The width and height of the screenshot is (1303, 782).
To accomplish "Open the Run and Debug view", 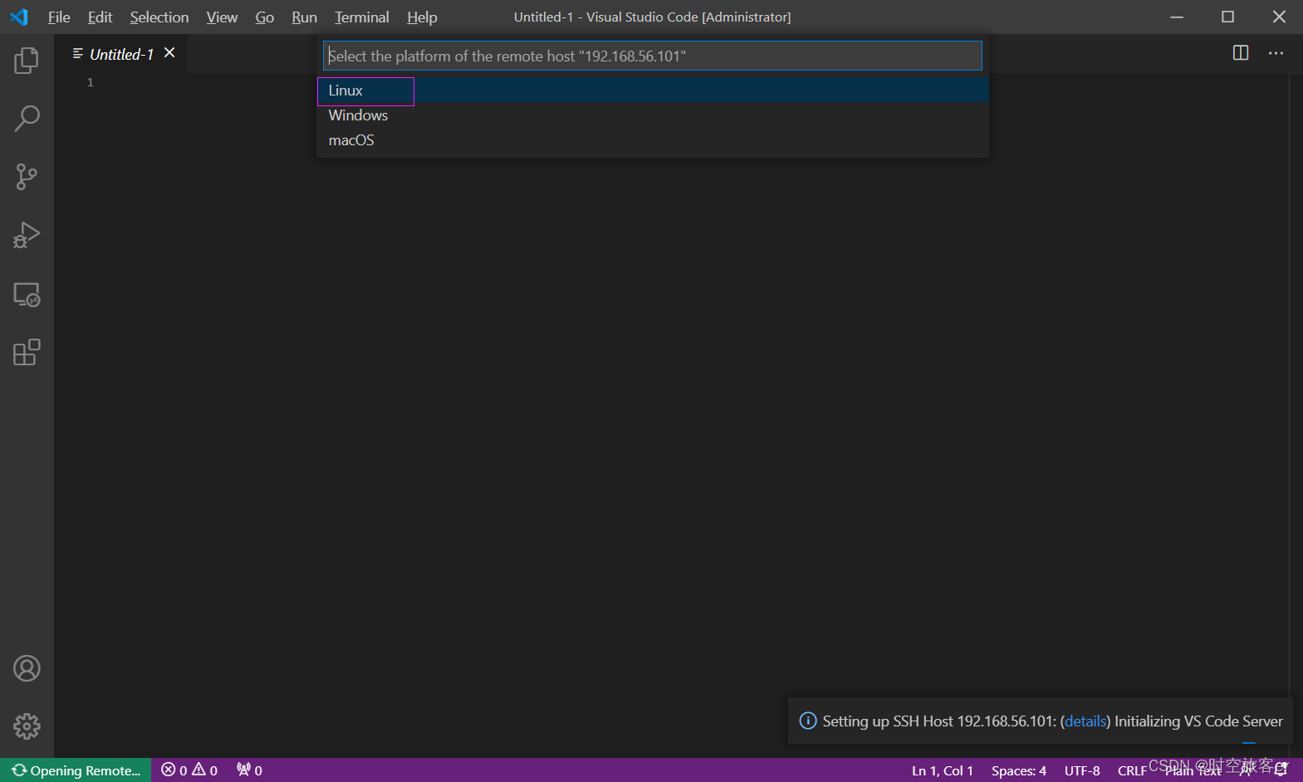I will point(27,236).
